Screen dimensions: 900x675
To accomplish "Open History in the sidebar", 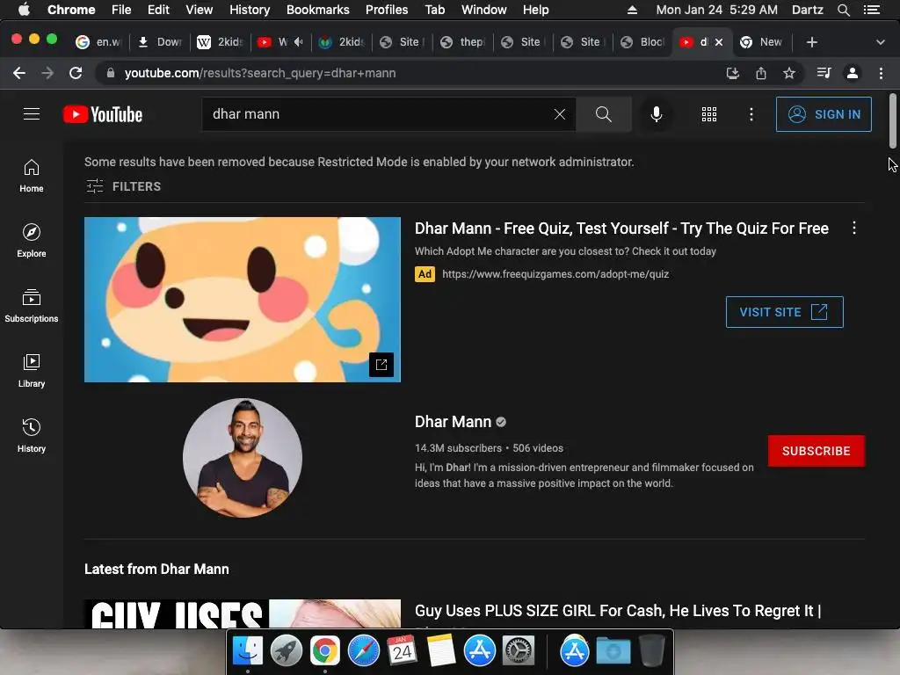I will 32,436.
